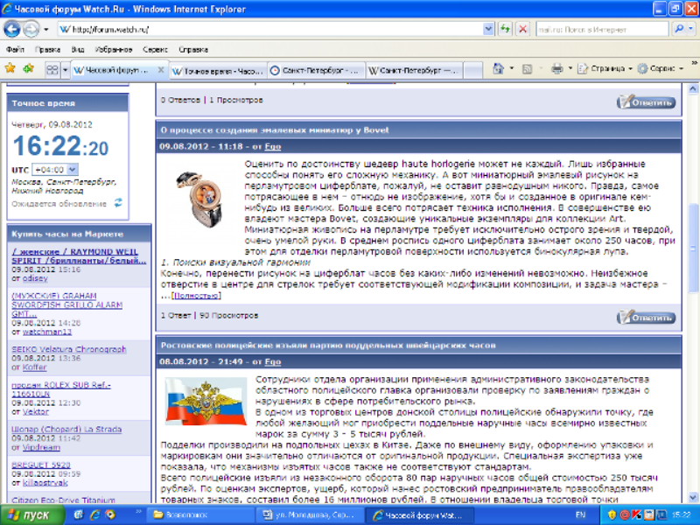Open the Сервис gear menu in command bar
The width and height of the screenshot is (700, 525).
pos(661,68)
